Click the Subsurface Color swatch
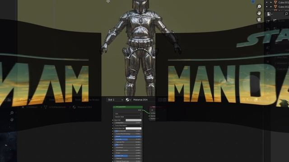289x162 pixels. coord(134,128)
